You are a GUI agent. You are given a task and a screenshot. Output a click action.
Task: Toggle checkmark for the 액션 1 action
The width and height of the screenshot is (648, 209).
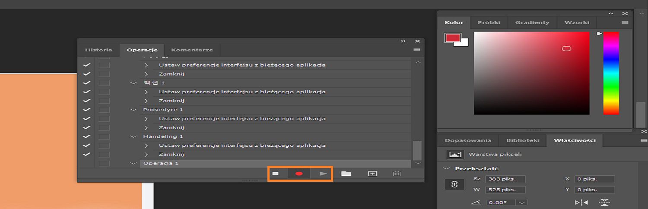pyautogui.click(x=86, y=83)
